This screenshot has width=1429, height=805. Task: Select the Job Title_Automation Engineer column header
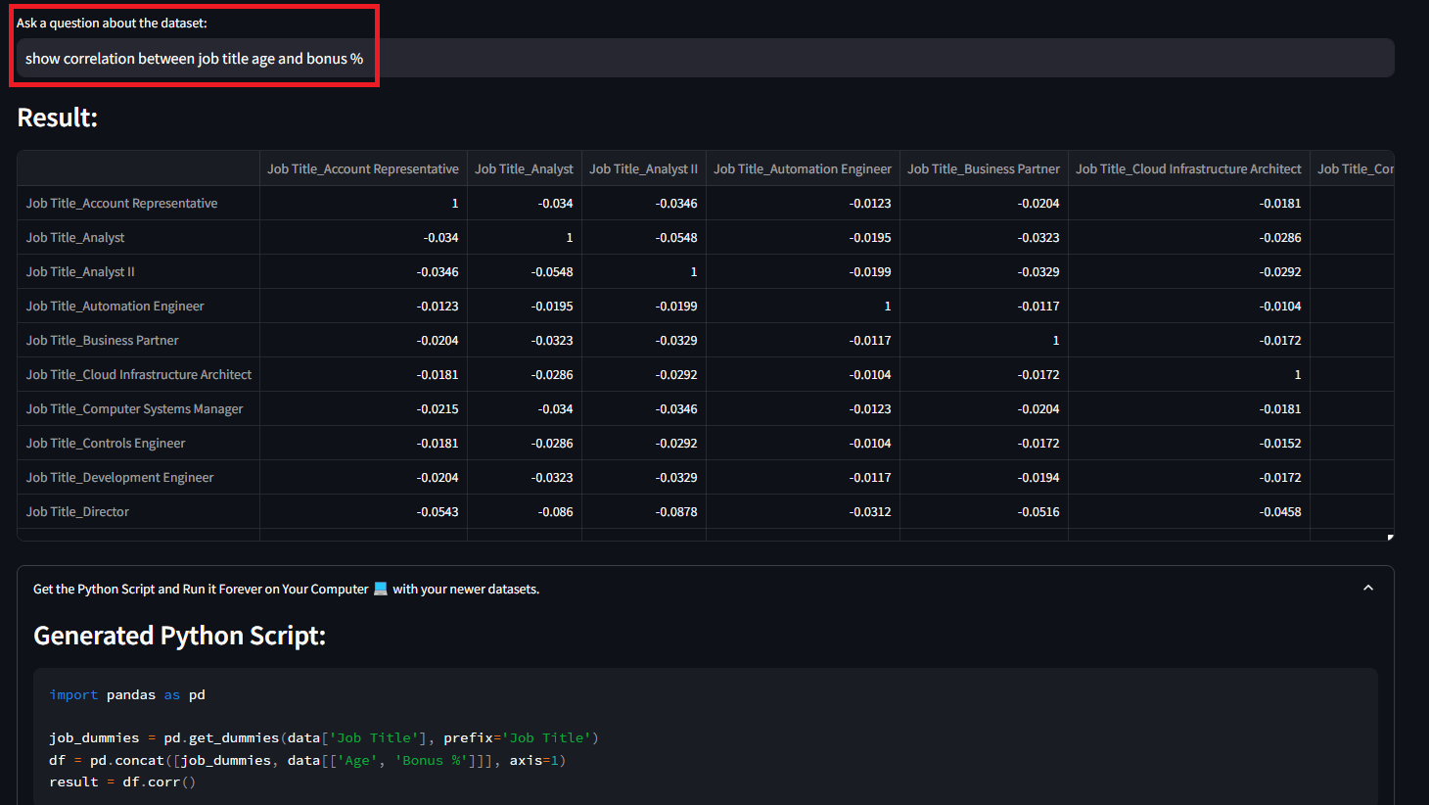tap(803, 168)
